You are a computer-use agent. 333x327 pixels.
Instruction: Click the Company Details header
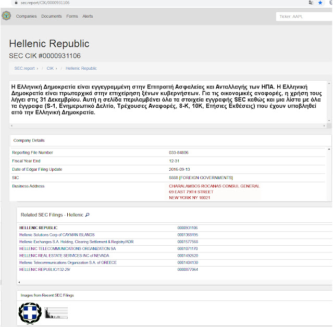coord(29,140)
